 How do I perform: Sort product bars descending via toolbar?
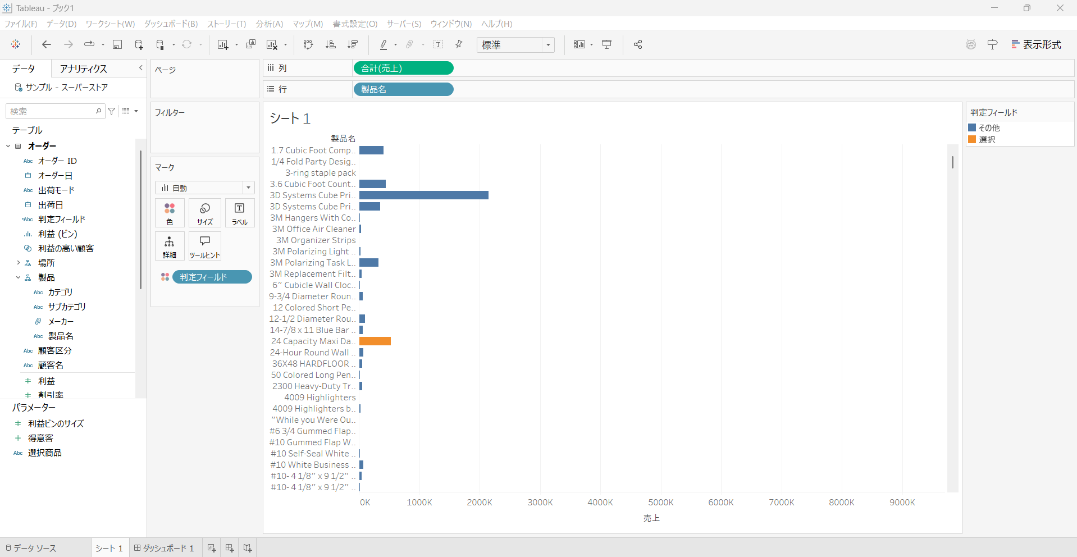click(x=353, y=45)
